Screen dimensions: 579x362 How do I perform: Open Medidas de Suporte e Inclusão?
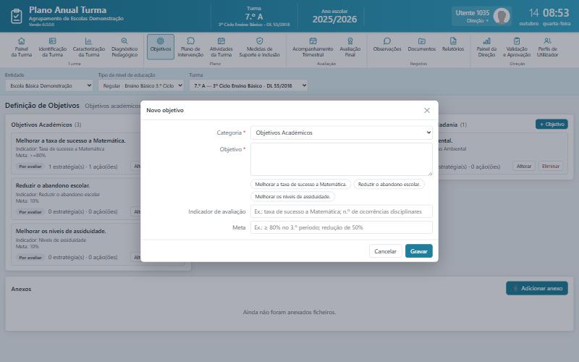260,47
